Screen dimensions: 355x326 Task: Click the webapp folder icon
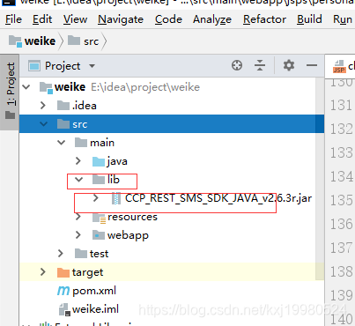(x=99, y=235)
